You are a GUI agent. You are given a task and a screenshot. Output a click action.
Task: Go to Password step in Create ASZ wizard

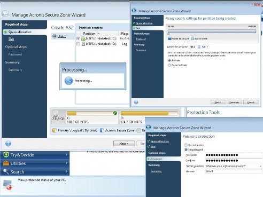coord(15,54)
